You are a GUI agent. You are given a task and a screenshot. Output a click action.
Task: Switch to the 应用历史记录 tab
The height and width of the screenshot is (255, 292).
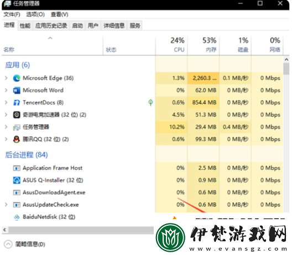point(51,25)
